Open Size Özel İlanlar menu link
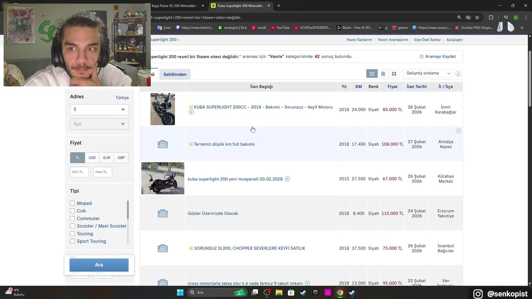The image size is (532, 299). pyautogui.click(x=427, y=40)
